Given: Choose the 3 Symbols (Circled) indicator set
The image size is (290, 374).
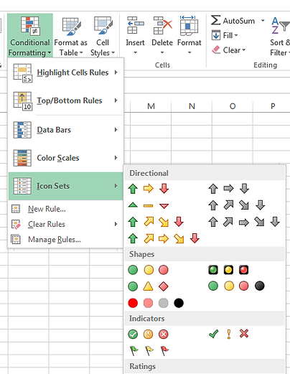Looking at the screenshot, I should coord(149,334).
